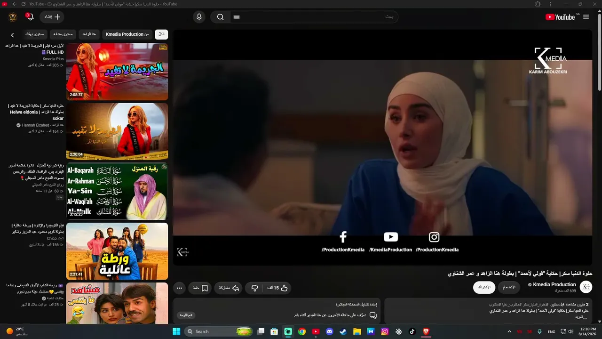Open the 'Kmedia Production' channel name

pos(554,284)
